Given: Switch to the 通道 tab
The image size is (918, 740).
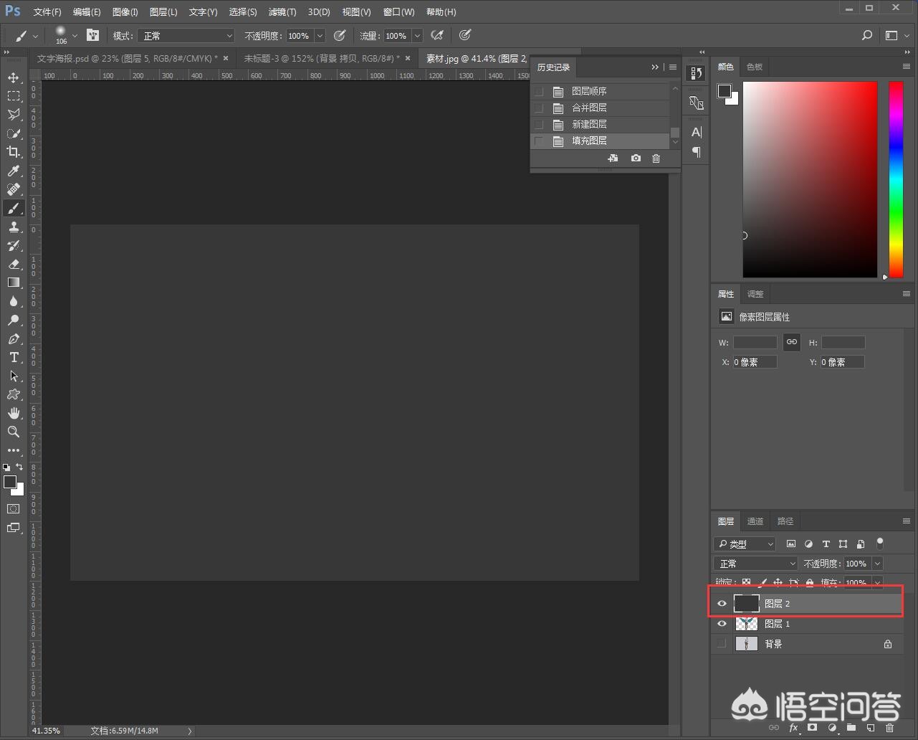Looking at the screenshot, I should [755, 521].
